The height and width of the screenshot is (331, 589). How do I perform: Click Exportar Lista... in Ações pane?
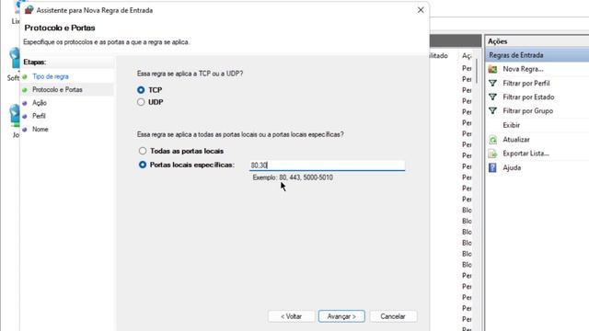[525, 154]
